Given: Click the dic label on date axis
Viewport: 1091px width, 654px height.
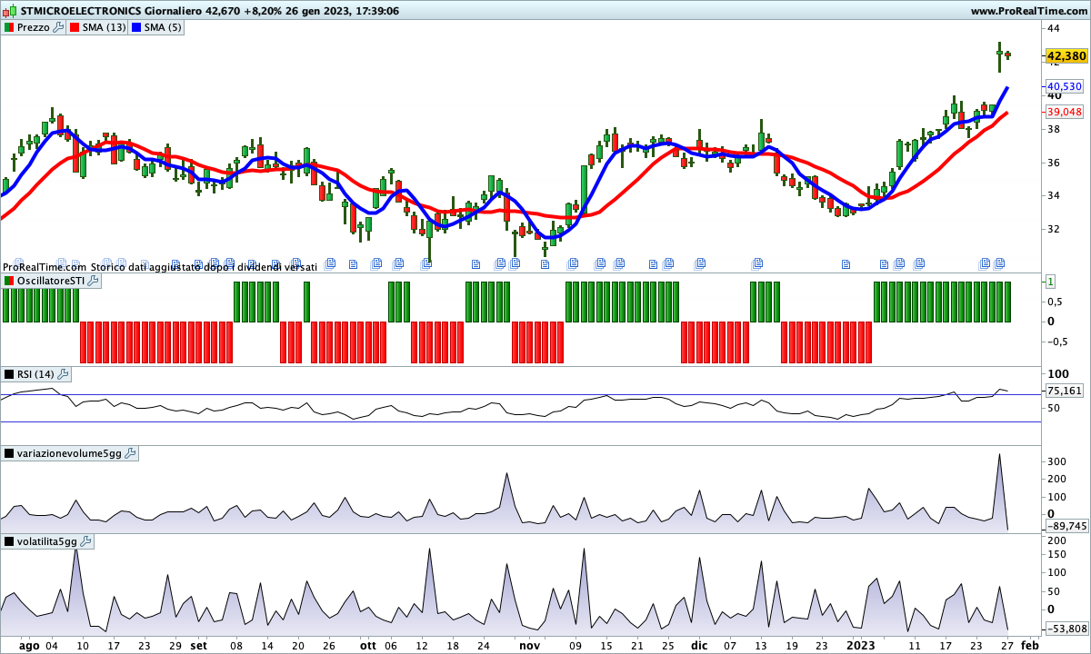Looking at the screenshot, I should point(698,646).
